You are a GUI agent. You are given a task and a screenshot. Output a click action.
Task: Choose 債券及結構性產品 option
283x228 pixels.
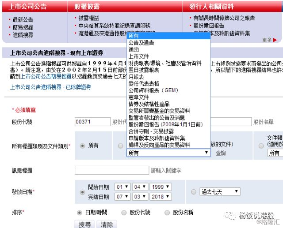point(168,104)
